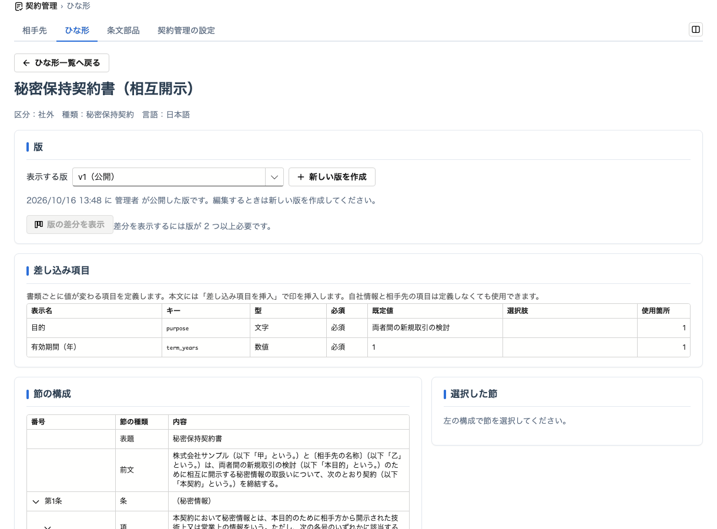The width and height of the screenshot is (717, 529).
Task: Select the 表題 section row
Action: (218, 439)
